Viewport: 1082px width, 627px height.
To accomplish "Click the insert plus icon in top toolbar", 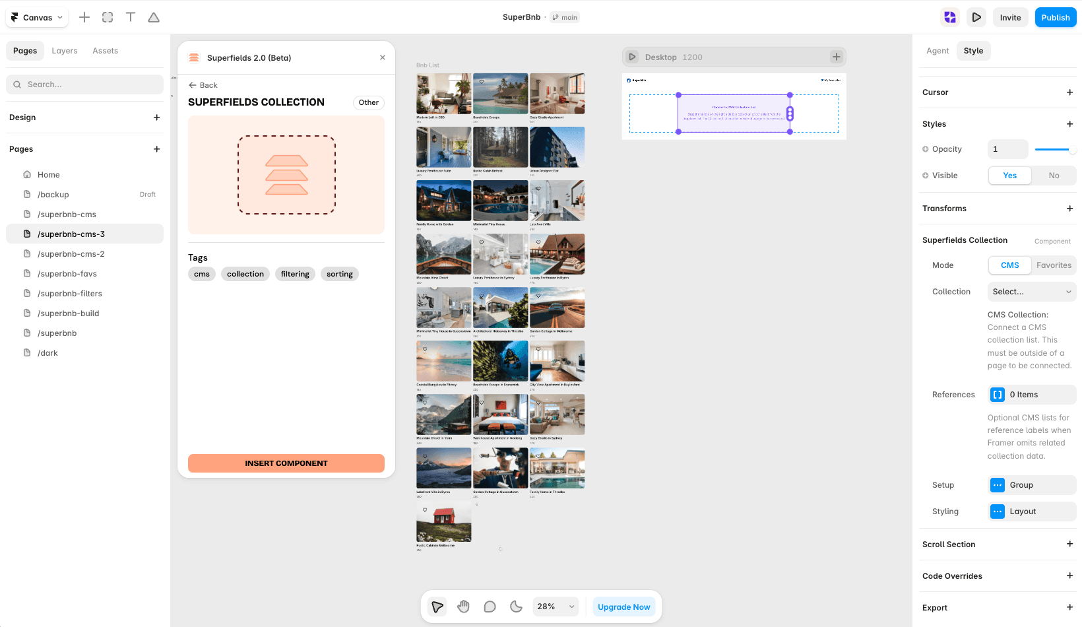I will [x=84, y=17].
